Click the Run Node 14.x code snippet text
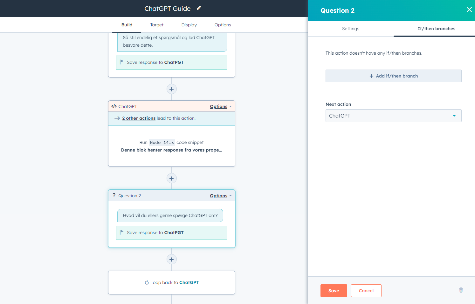 pyautogui.click(x=172, y=142)
